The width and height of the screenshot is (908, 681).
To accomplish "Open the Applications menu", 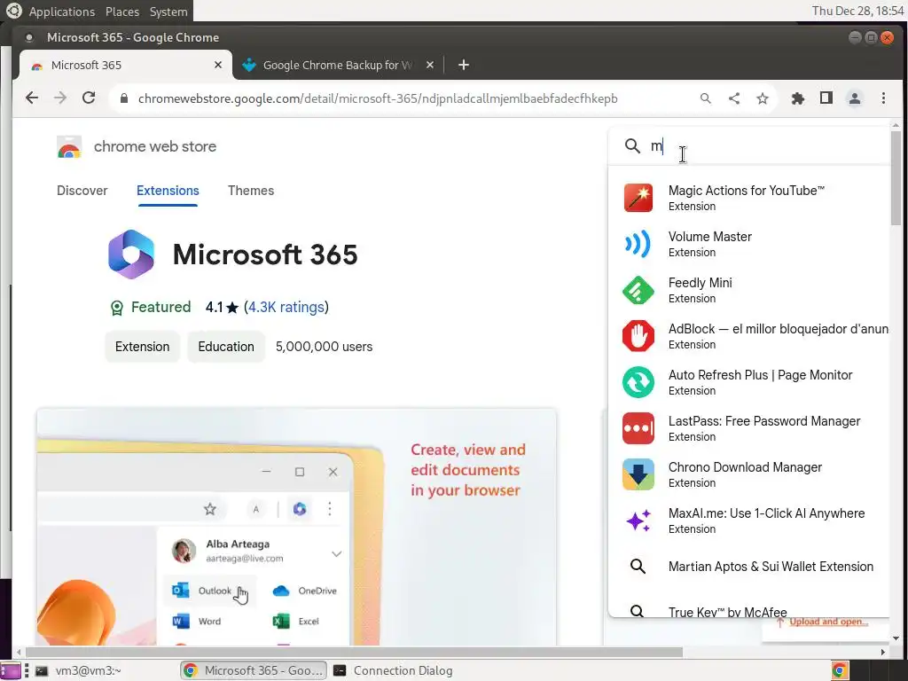I will [x=62, y=12].
